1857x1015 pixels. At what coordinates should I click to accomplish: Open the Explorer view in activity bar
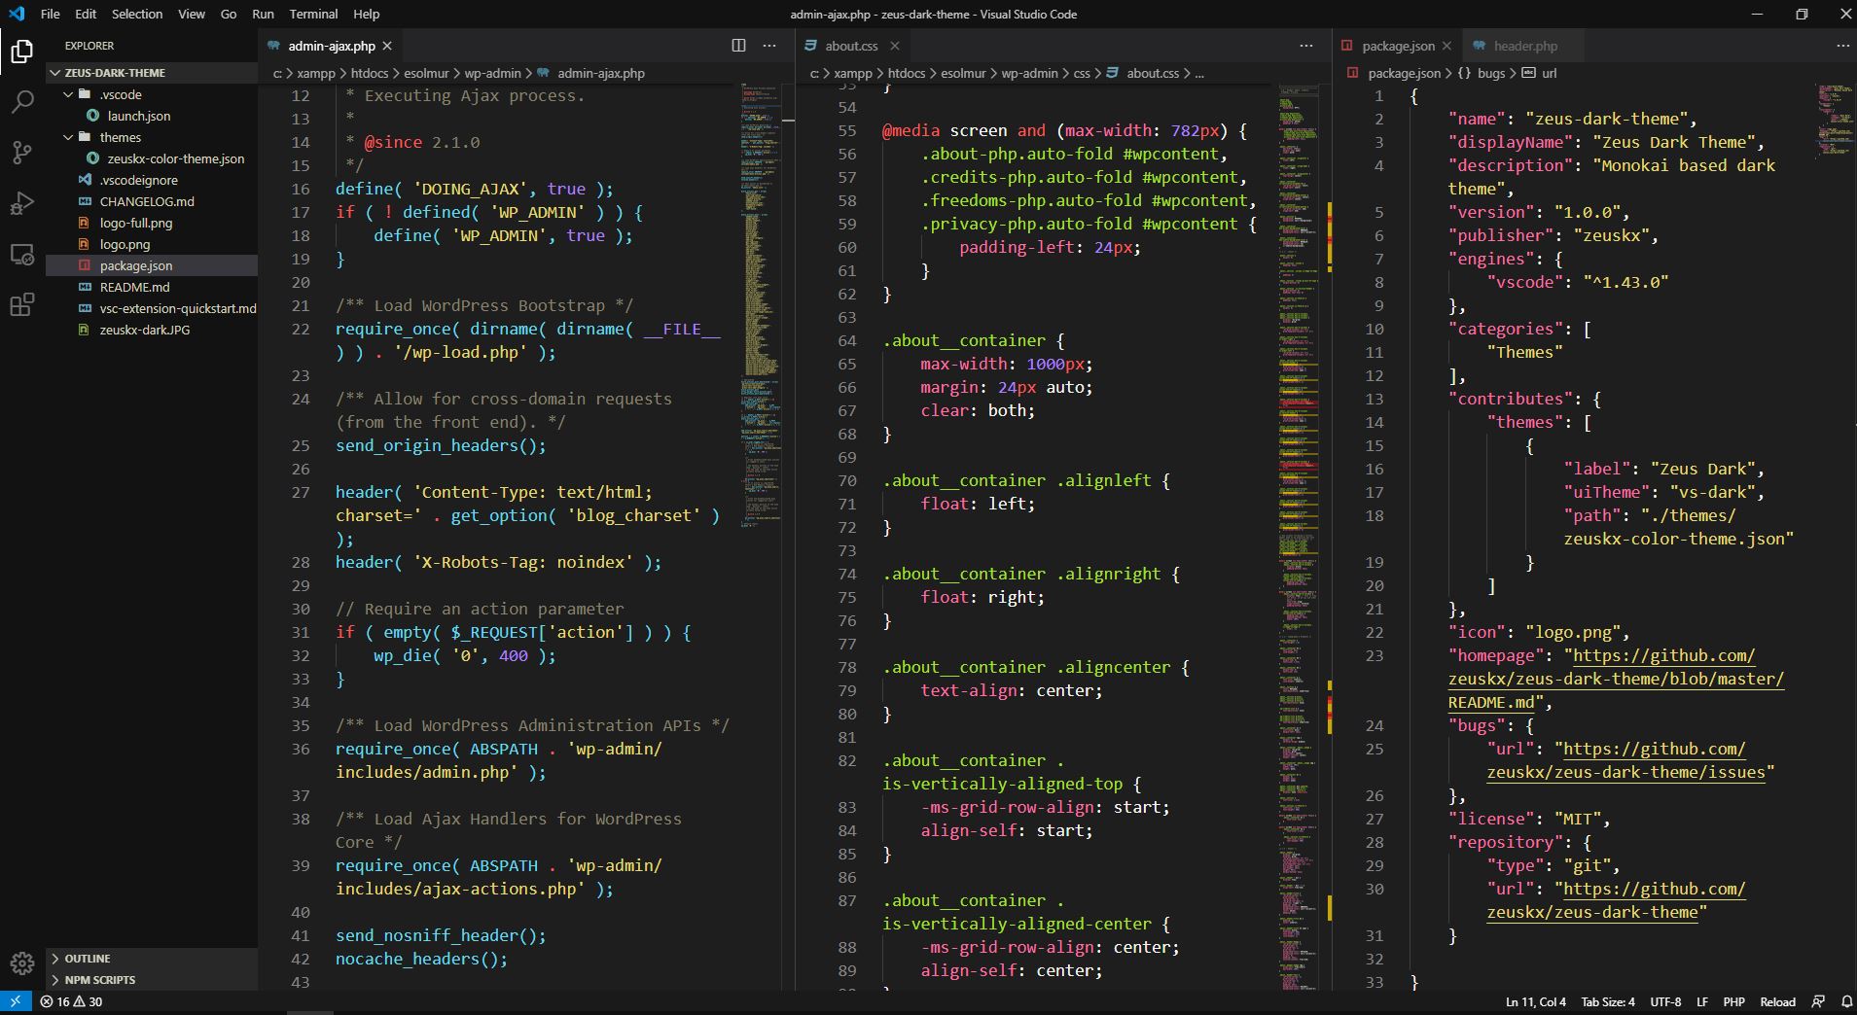21,52
